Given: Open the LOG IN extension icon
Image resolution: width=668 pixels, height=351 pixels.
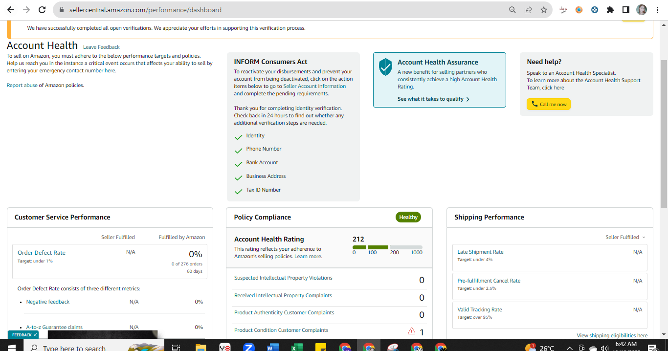Looking at the screenshot, I should [x=563, y=10].
